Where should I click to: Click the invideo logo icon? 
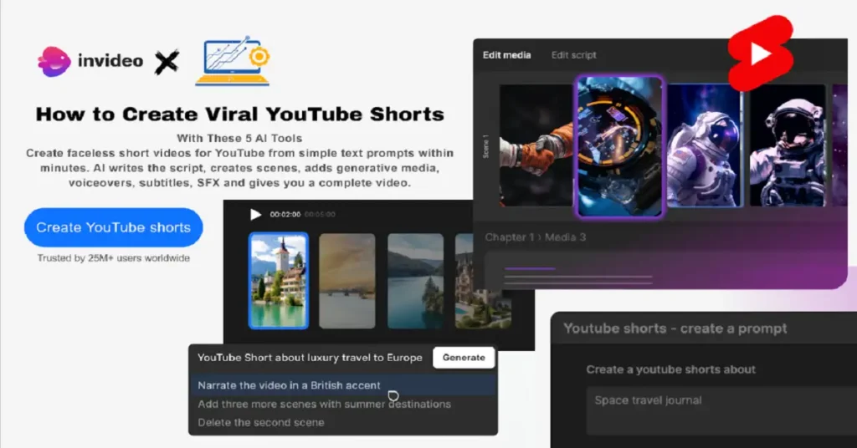click(x=54, y=61)
